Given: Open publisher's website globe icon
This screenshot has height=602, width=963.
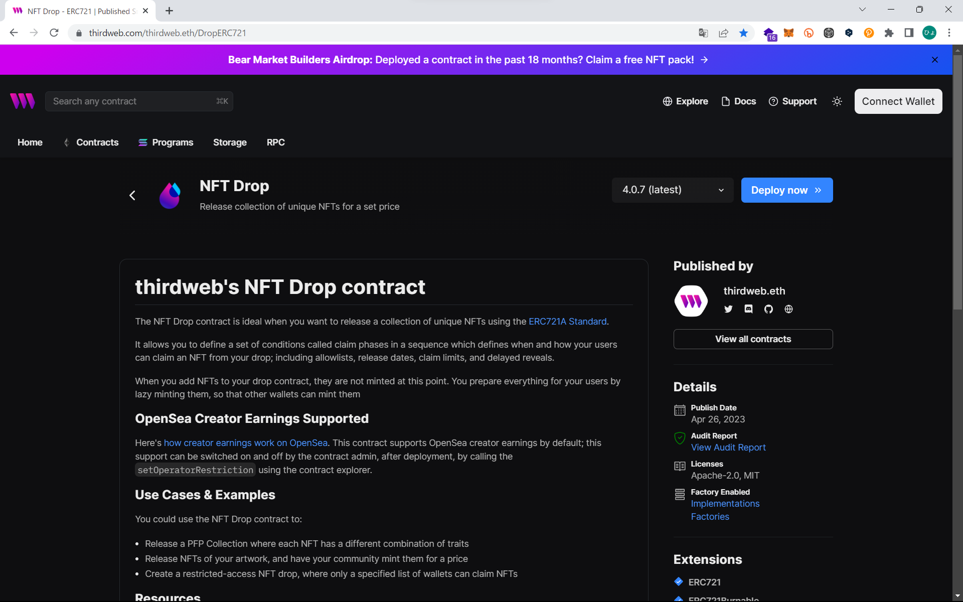Looking at the screenshot, I should coord(788,309).
